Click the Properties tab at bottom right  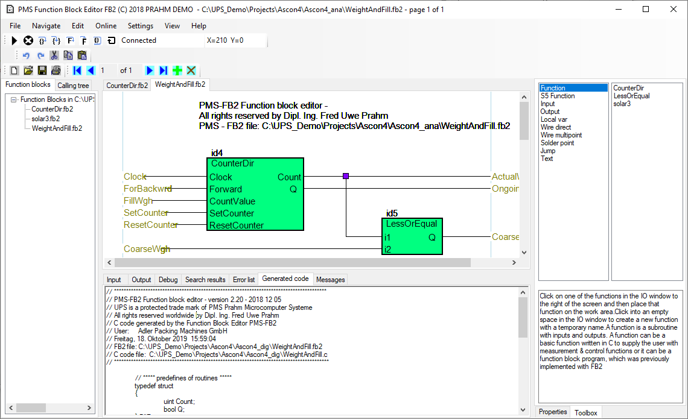(x=552, y=411)
